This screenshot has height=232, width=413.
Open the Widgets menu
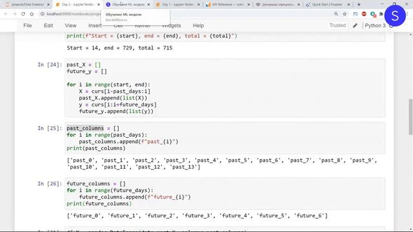pyautogui.click(x=172, y=26)
